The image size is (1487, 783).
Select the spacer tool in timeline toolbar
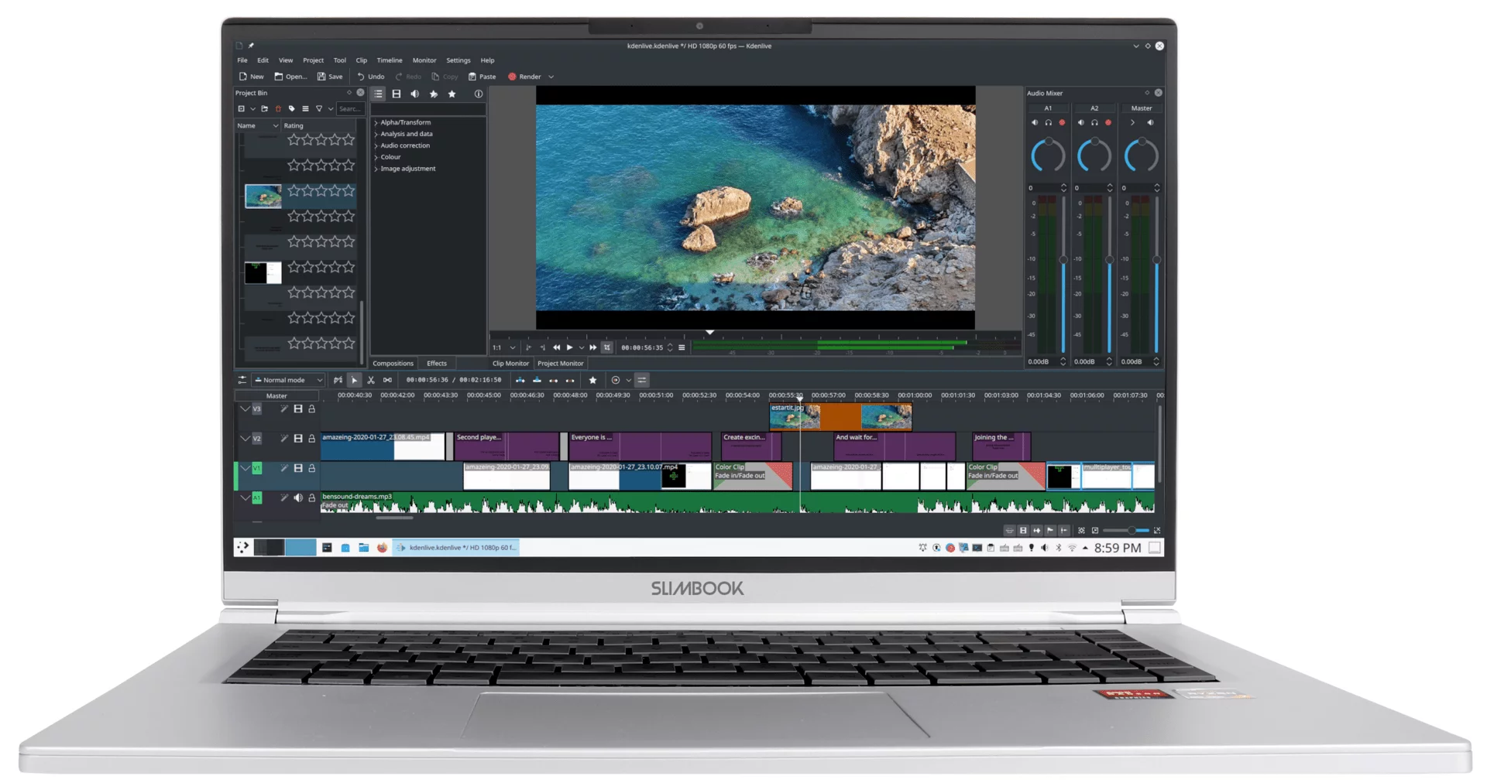click(x=387, y=380)
